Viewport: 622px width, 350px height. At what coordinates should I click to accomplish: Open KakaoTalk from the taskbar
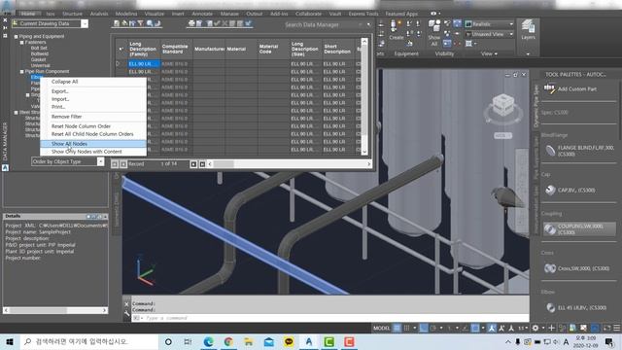tap(289, 341)
